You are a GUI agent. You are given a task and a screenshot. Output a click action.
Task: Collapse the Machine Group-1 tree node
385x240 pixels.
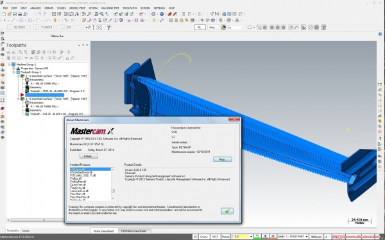10,65
